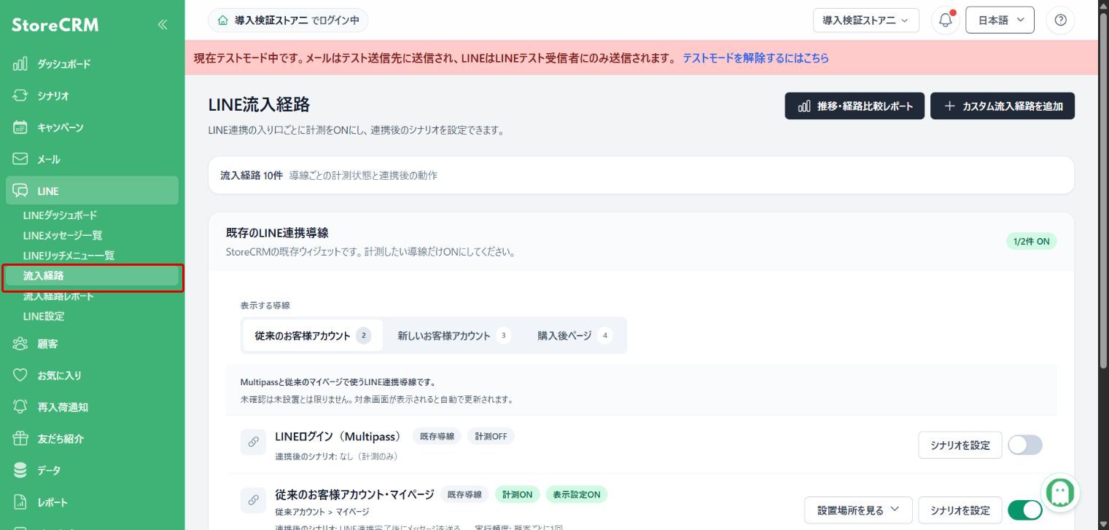Click テストモードを解除するにはこちら link

[755, 58]
